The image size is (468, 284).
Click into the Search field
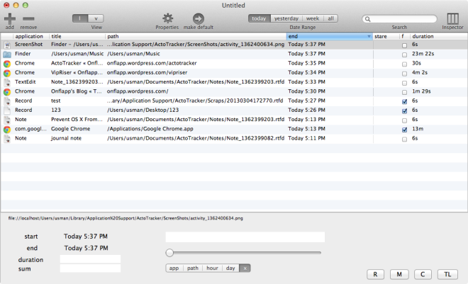click(x=399, y=19)
